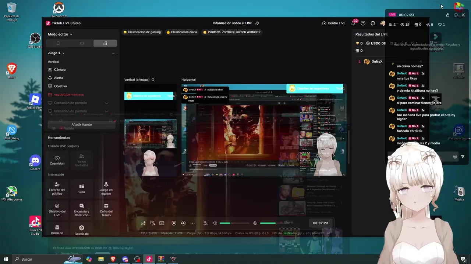Open the Windows Start menu
The image size is (471, 264).
pos(6,259)
